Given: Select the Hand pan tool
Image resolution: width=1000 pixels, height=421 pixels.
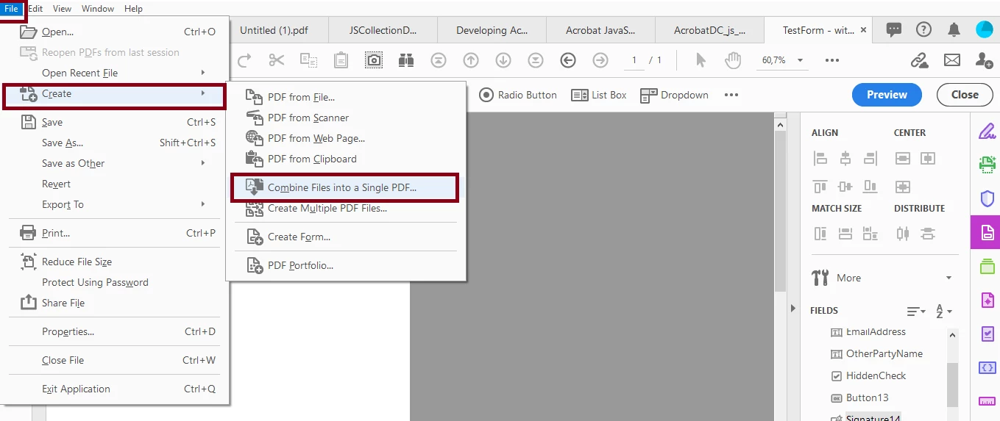Looking at the screenshot, I should 733,60.
